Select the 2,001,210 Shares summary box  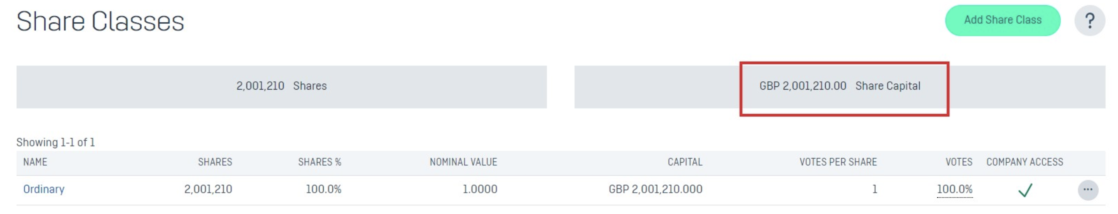pyautogui.click(x=281, y=86)
